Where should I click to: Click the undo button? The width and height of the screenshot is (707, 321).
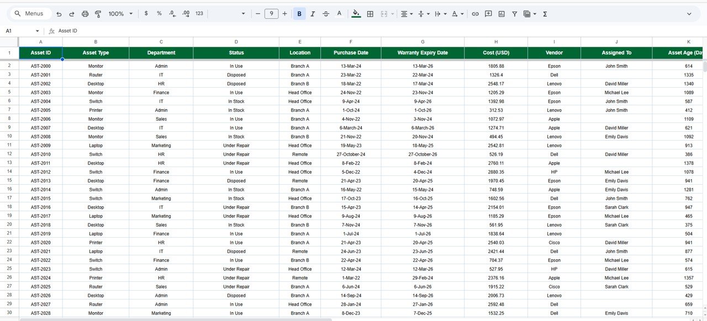coord(59,14)
